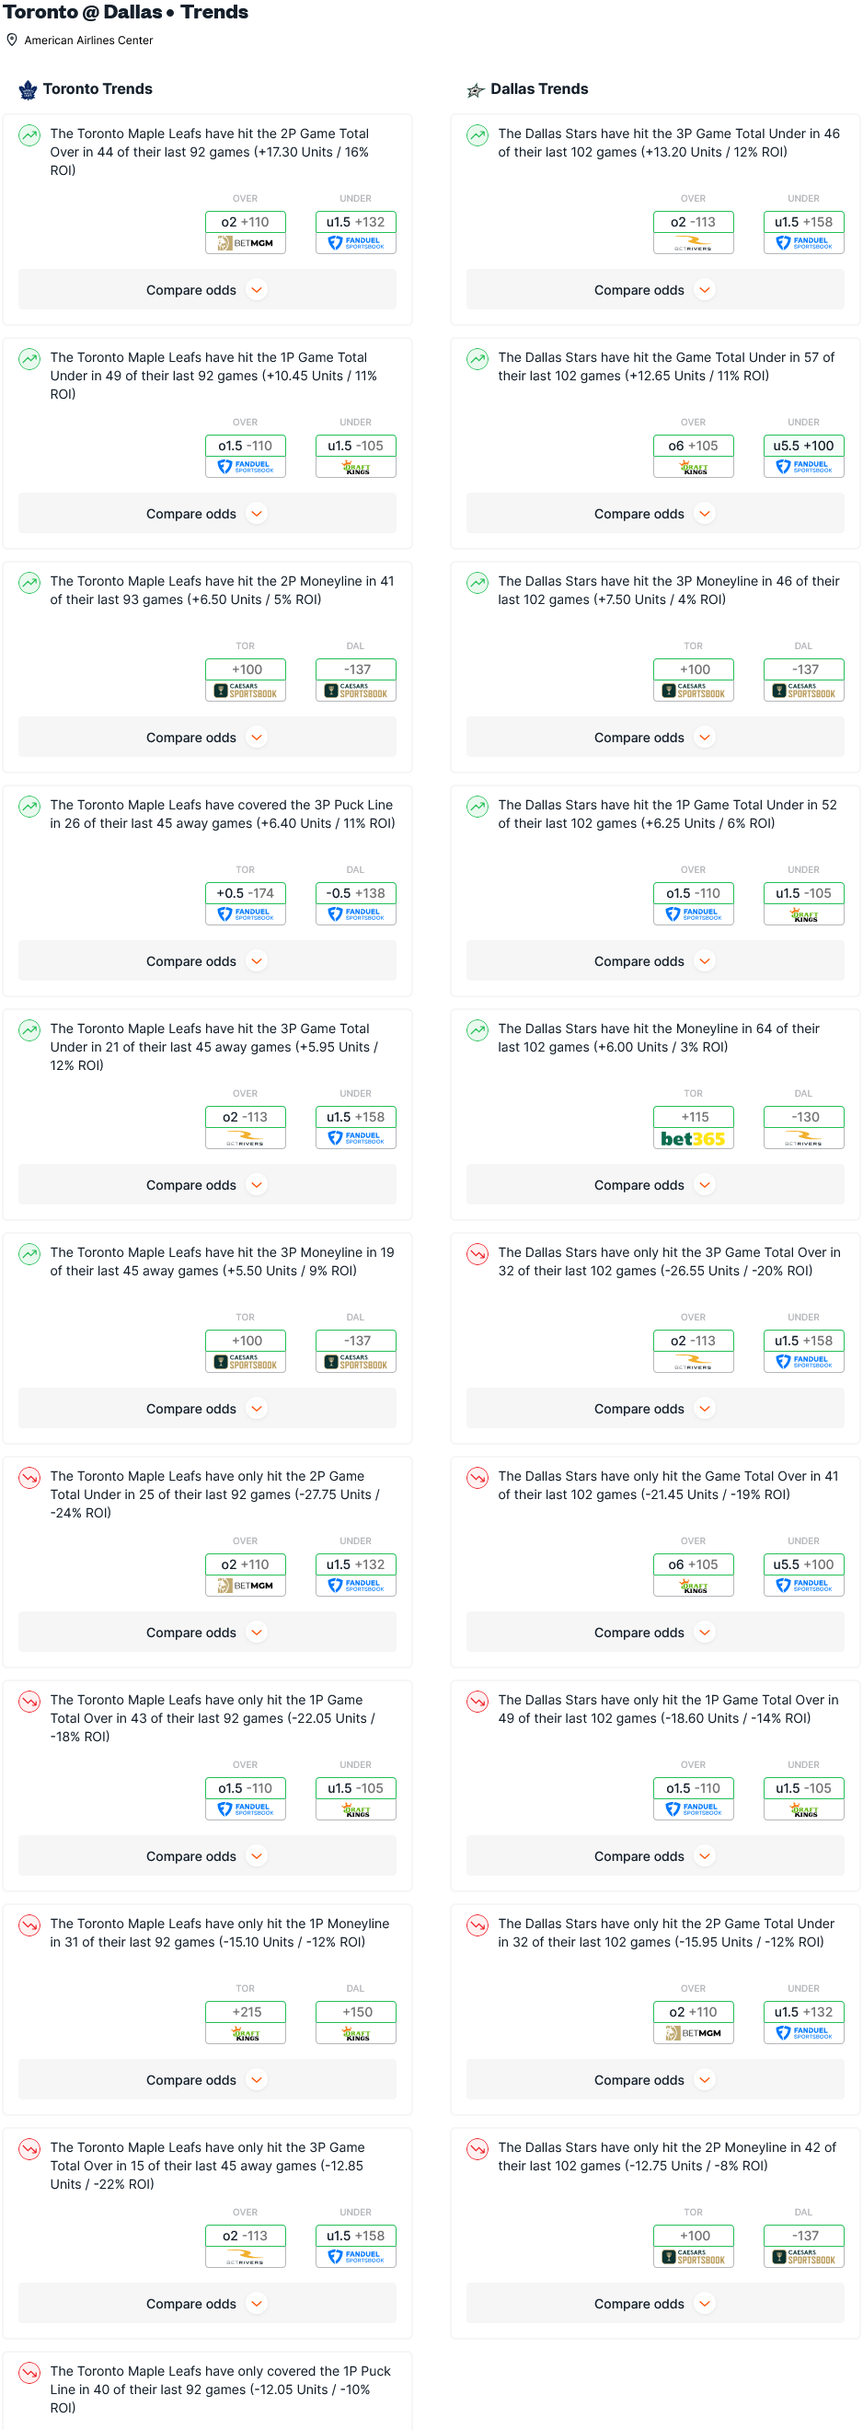Select the -0.5 +138 Dallas puck line odds

(x=355, y=893)
